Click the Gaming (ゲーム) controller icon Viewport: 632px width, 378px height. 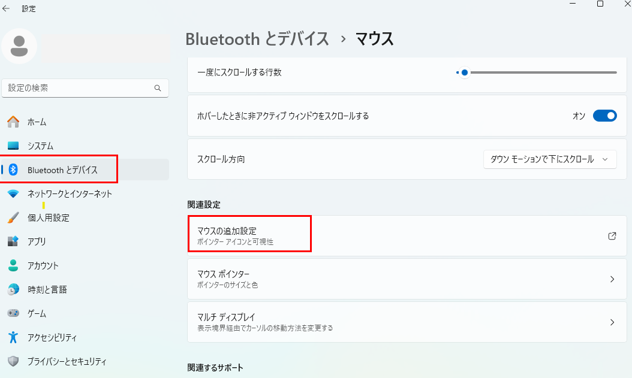[x=13, y=314]
